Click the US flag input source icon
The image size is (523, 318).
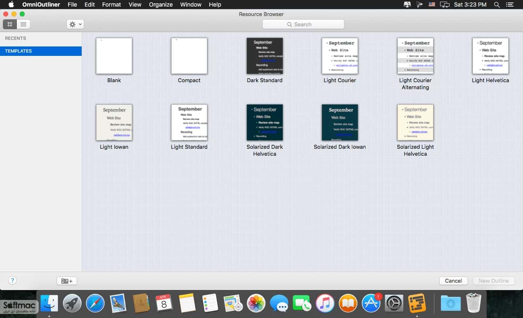tap(432, 5)
